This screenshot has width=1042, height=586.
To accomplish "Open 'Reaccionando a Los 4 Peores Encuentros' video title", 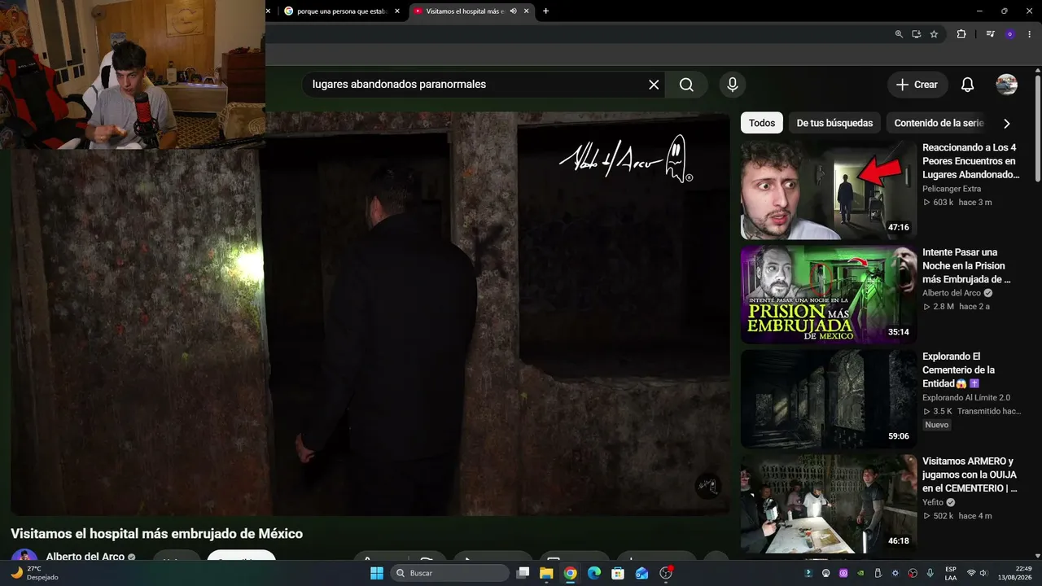I will (x=970, y=161).
